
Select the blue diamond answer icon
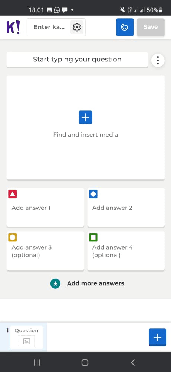point(93,194)
